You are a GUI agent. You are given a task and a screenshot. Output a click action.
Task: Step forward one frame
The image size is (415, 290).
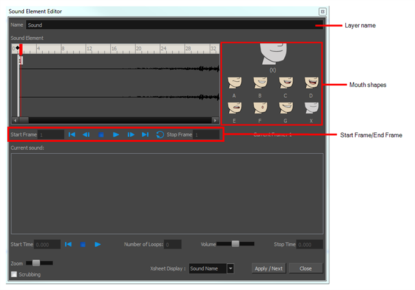click(x=131, y=134)
